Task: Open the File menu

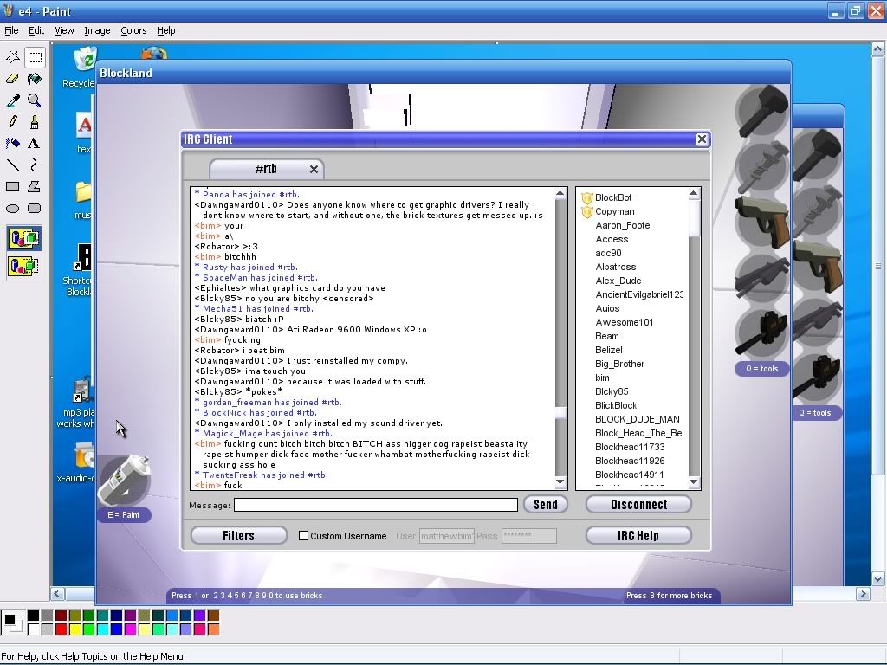Action: (11, 30)
